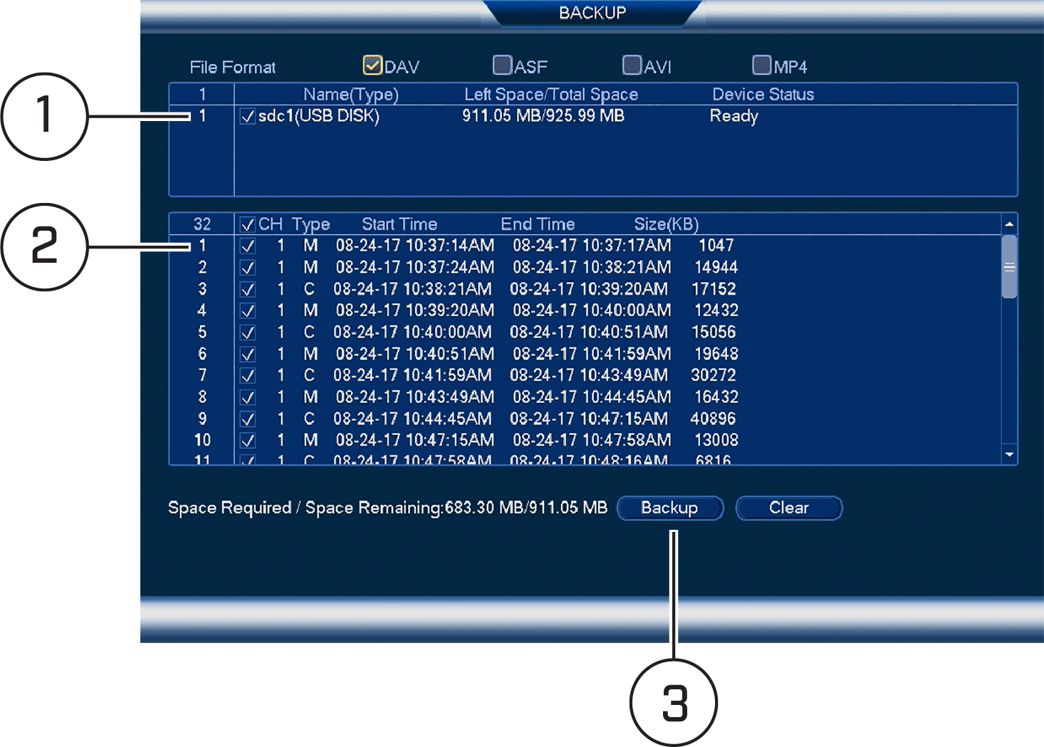
Task: Enable the ASF file format option
Action: (502, 66)
